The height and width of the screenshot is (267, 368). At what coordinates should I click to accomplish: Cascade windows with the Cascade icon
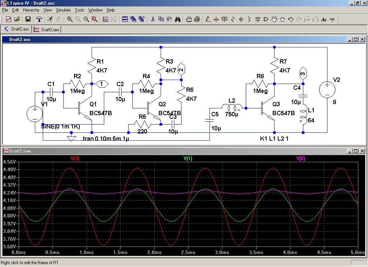[x=133, y=19]
